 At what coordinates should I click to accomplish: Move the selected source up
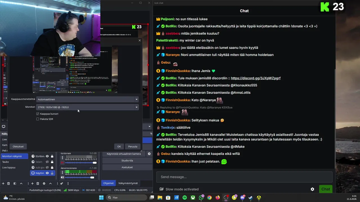50,183
